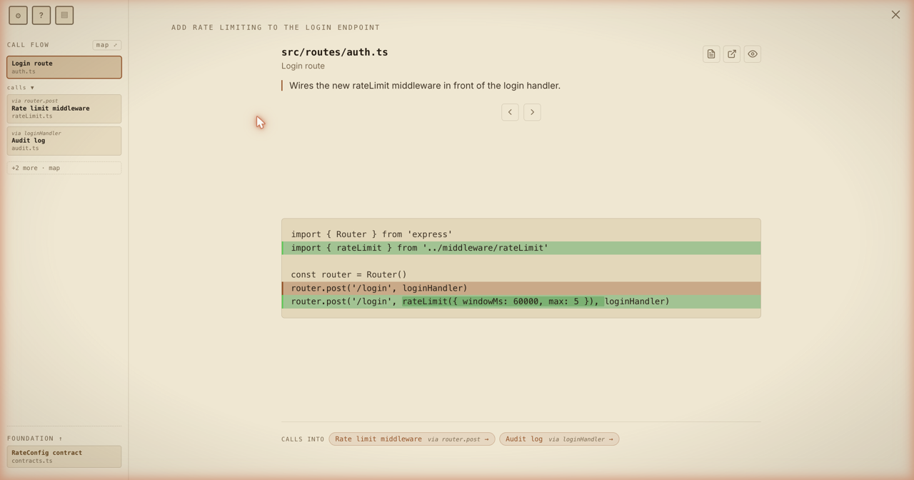The image size is (914, 480).
Task: Click the 'Login route' subtitle under file name
Action: (303, 66)
